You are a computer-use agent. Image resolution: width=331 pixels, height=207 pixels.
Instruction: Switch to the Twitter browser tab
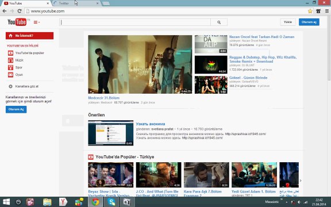tap(76, 3)
